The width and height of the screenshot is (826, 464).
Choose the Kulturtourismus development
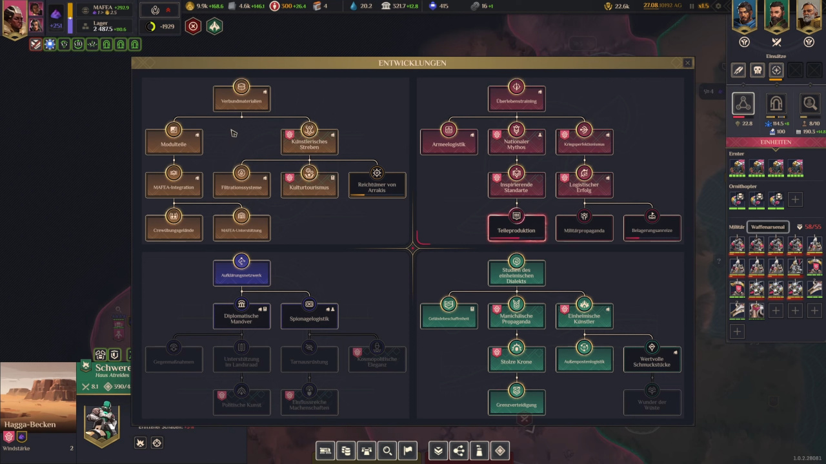click(x=309, y=185)
